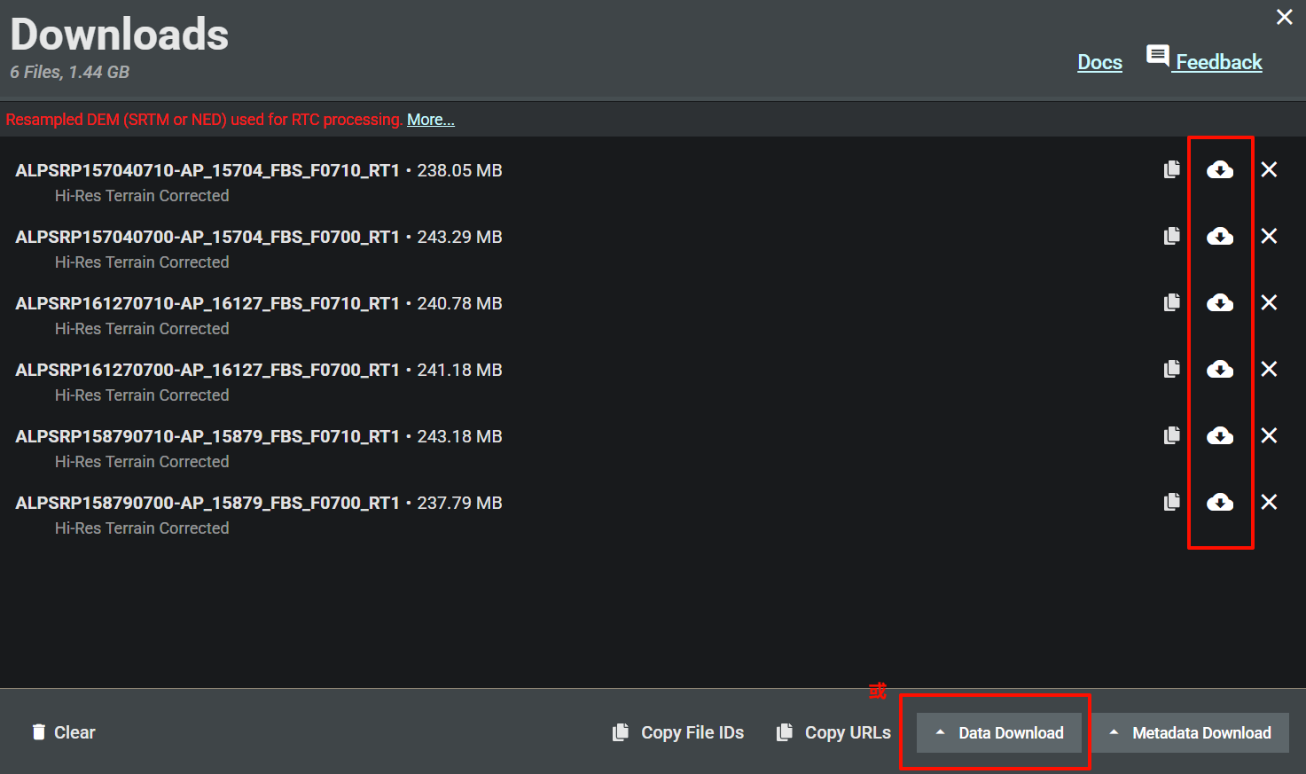Open the Metadata Download dropdown
Screen dimensions: 1306x774
coord(1191,733)
